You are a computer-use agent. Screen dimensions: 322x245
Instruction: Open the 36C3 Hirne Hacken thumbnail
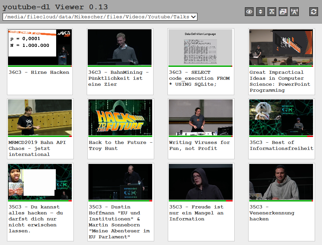[x=40, y=47]
